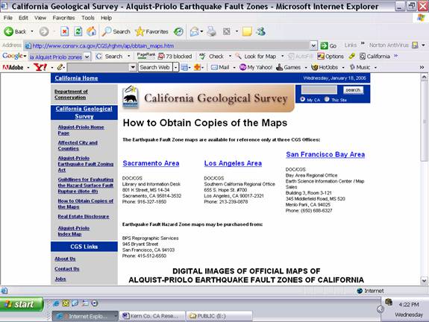Click the Yahoo Games button
The width and height of the screenshot is (429, 322).
point(289,67)
